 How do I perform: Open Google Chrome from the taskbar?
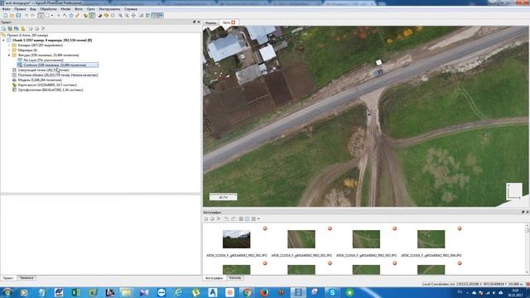(247, 292)
